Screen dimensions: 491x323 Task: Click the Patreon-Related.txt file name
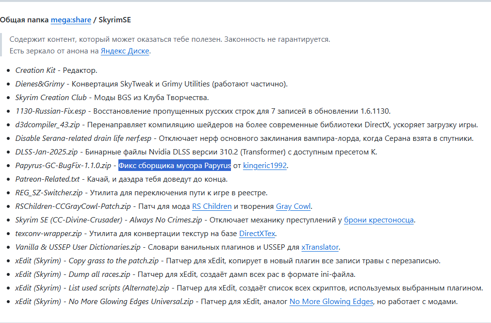tap(48, 179)
